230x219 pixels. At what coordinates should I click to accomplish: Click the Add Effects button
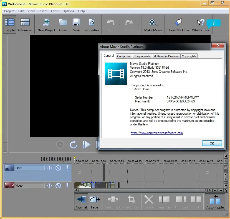tap(113, 202)
